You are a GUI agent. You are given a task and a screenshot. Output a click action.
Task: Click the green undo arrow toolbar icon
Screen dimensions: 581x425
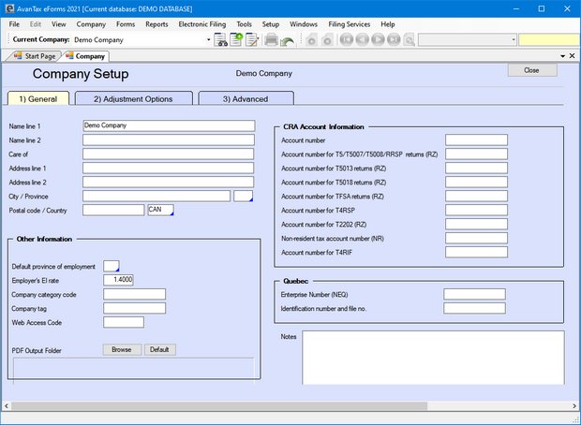coord(287,40)
